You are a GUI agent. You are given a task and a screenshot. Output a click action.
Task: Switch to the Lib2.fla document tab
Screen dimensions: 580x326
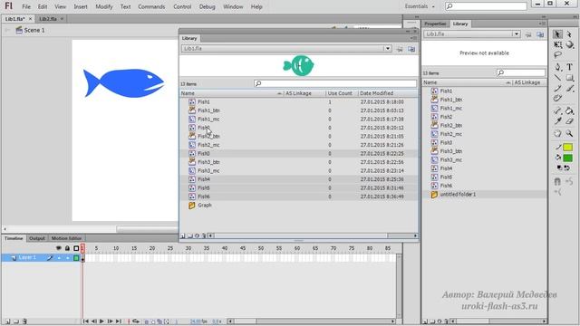[x=48, y=18]
